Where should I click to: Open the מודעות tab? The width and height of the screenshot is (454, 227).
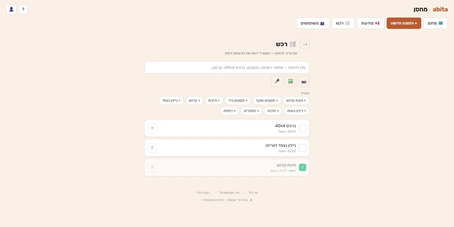[371, 23]
